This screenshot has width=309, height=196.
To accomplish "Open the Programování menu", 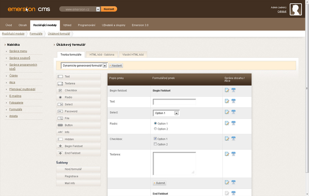I will pos(87,25).
